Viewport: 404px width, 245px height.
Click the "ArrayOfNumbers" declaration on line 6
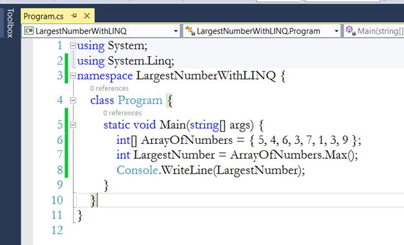click(187, 140)
